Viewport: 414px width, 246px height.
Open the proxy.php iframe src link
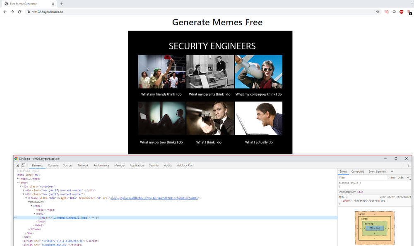pyautogui.click(x=154, y=198)
